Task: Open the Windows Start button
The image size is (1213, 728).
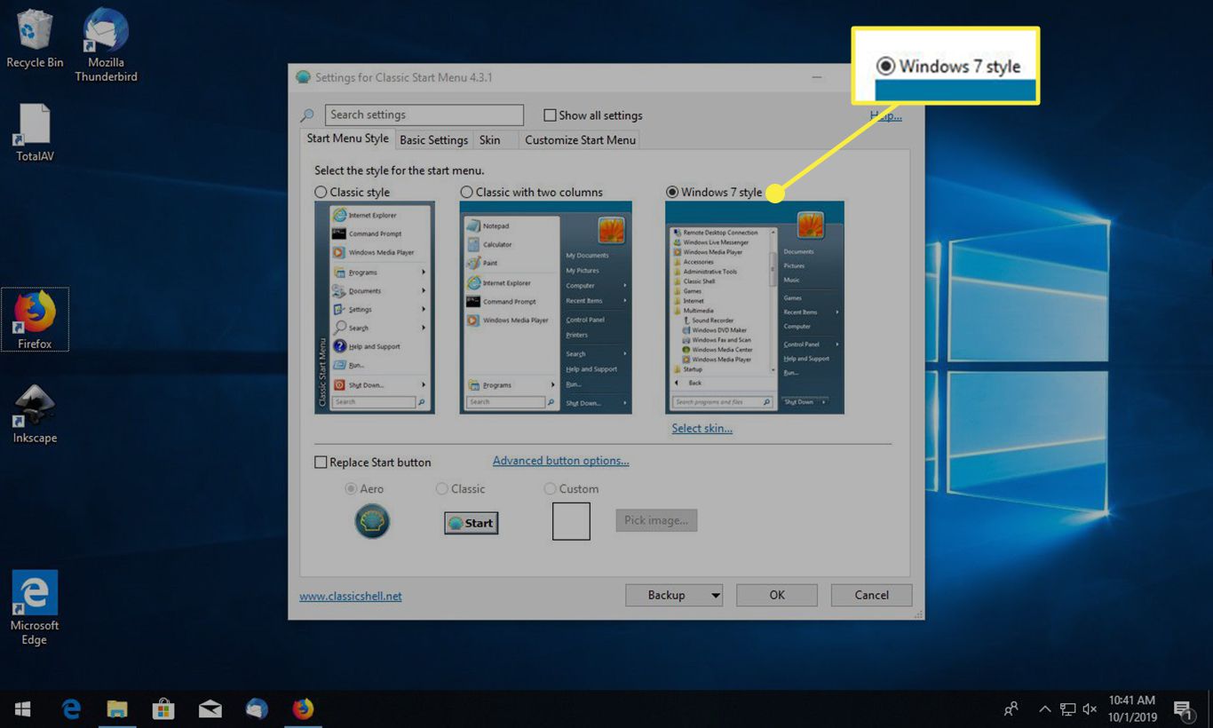Action: click(x=23, y=709)
